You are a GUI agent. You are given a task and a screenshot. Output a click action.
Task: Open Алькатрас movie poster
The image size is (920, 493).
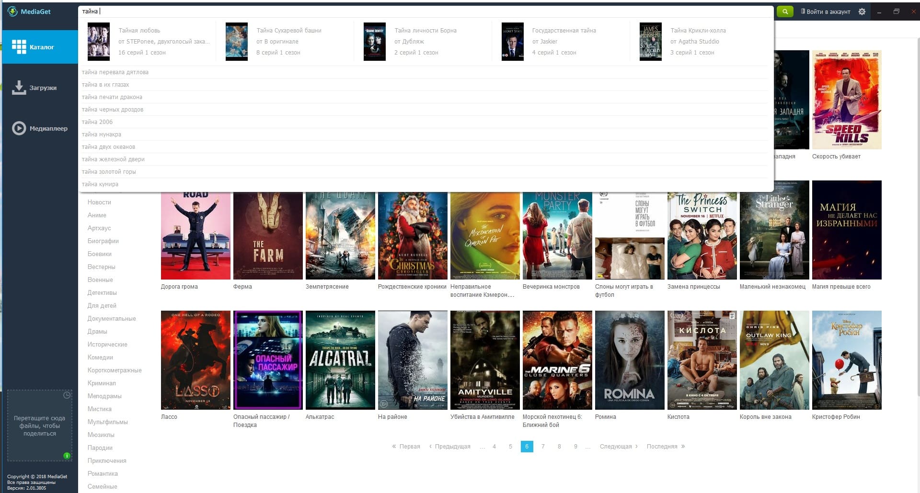[x=340, y=360]
